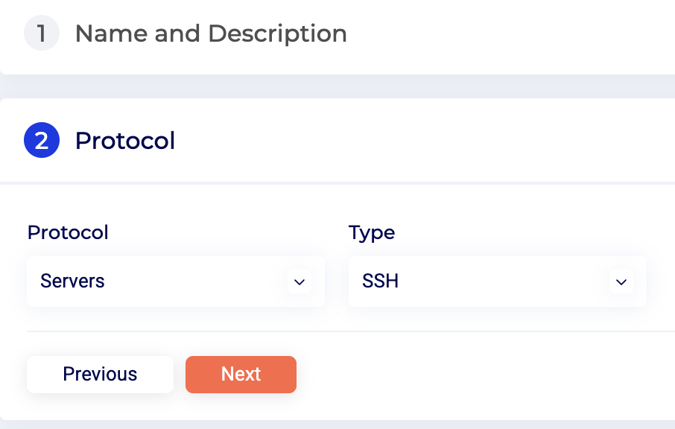Click the divider line above Previous button
Image resolution: width=675 pixels, height=429 pixels.
(350, 331)
